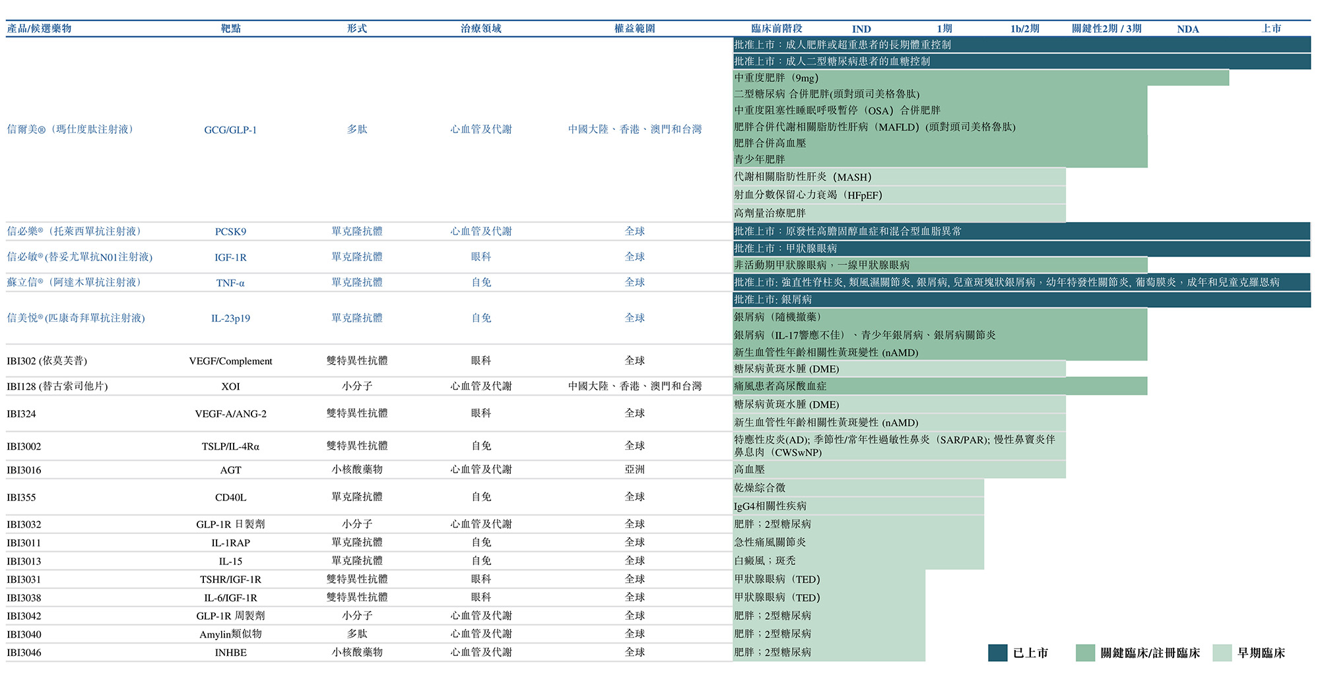Select the 產品/候選藥物 column header
This screenshot has width=1320, height=683.
pos(39,28)
